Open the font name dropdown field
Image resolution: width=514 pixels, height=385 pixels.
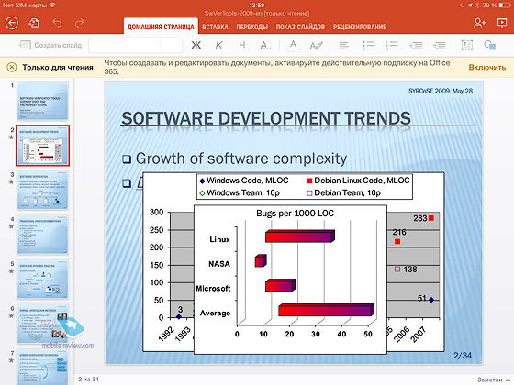pos(124,45)
